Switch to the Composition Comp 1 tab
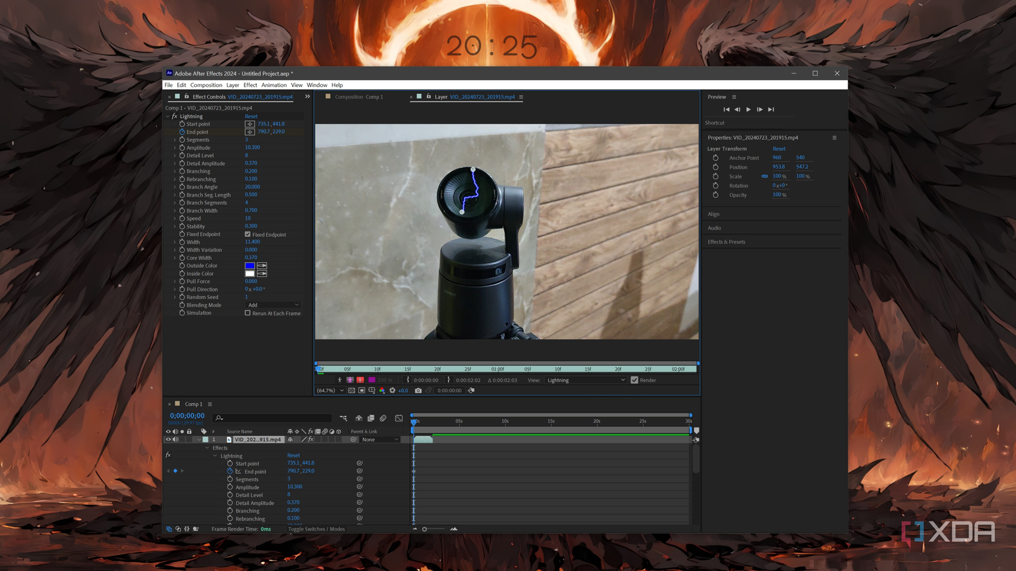The image size is (1016, 571). click(x=359, y=97)
